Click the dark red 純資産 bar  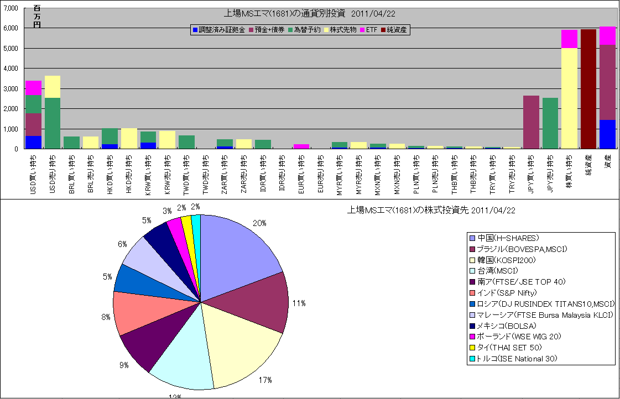[588, 88]
